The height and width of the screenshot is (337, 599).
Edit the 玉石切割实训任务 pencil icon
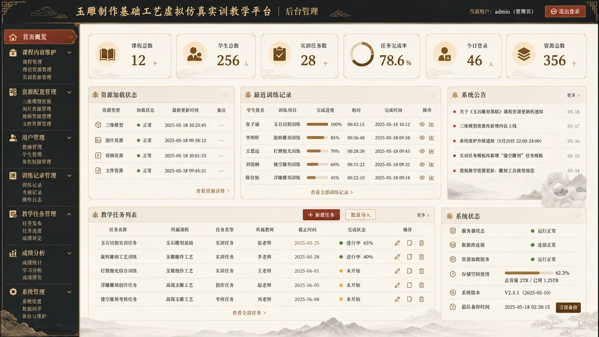[397, 243]
